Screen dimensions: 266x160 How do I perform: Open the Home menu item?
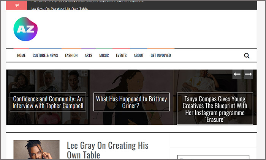point(21,55)
